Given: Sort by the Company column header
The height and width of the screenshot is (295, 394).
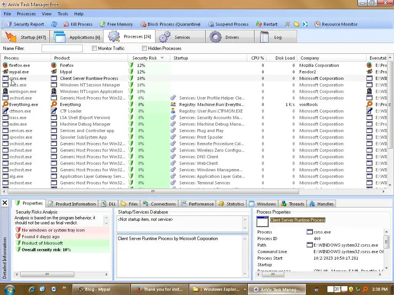Looking at the screenshot, I should coord(332,58).
